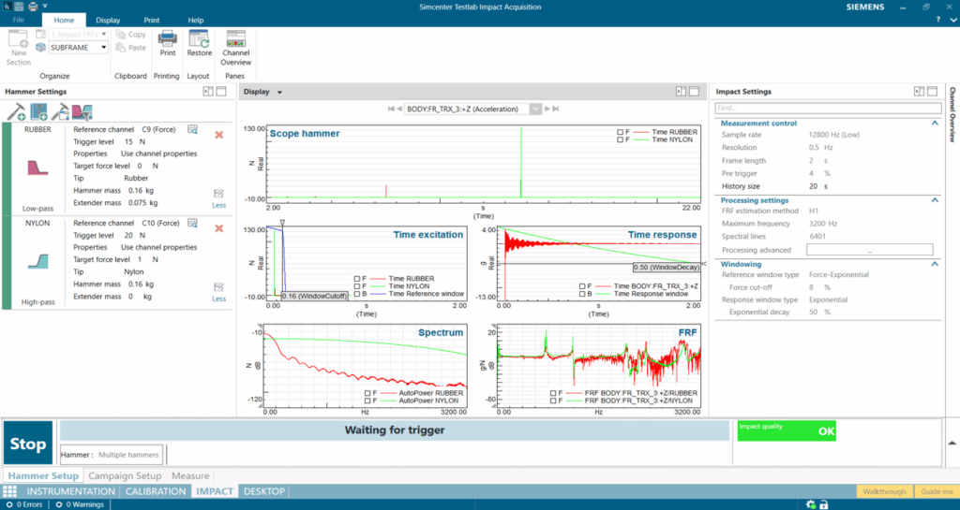Click the Restore layout icon
The image size is (960, 510).
199,39
